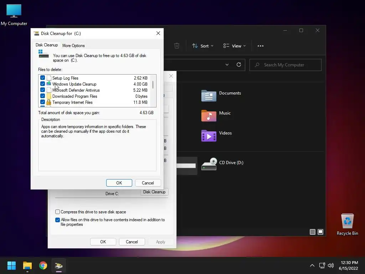Close the Disk Cleanup dialog
The width and height of the screenshot is (365, 274).
click(158, 33)
